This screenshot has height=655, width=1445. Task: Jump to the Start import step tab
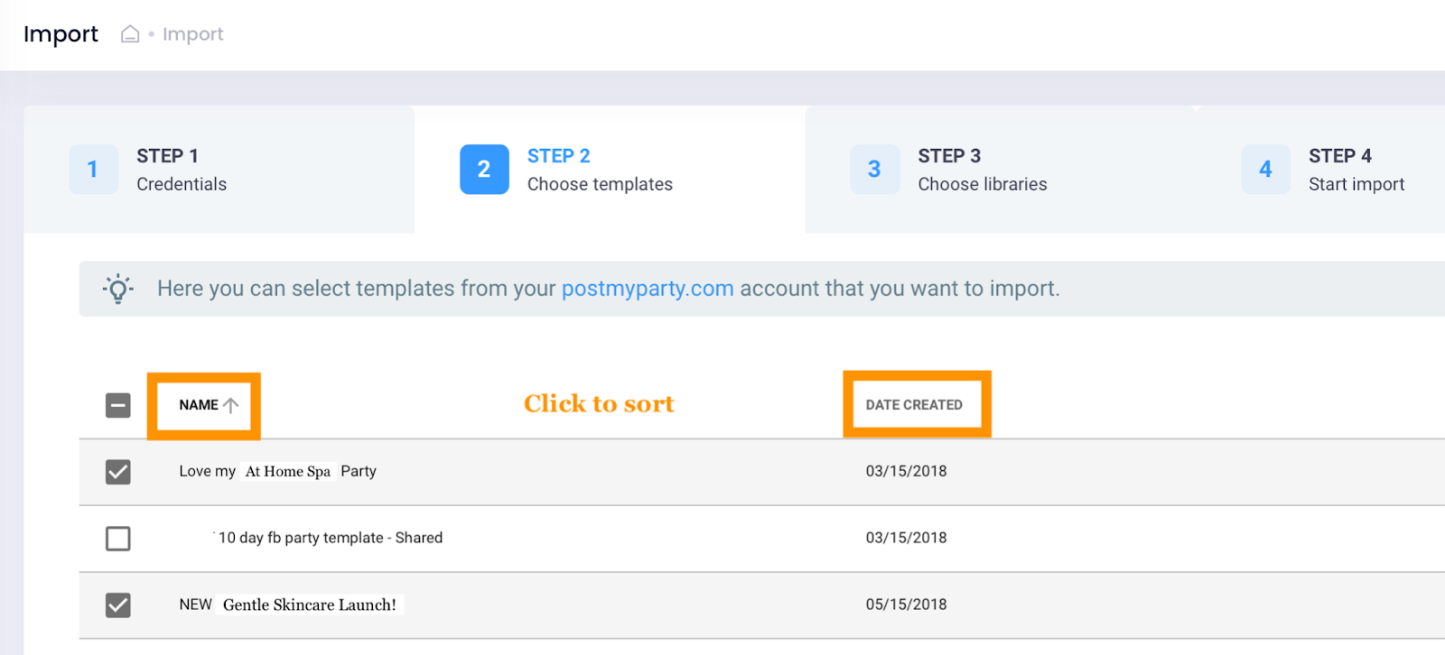1356,170
